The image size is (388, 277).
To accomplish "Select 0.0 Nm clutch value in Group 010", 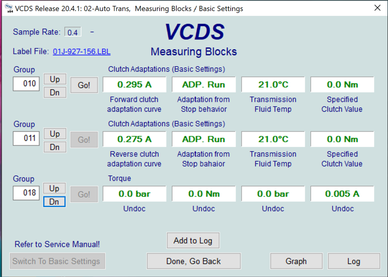I will (x=342, y=84).
